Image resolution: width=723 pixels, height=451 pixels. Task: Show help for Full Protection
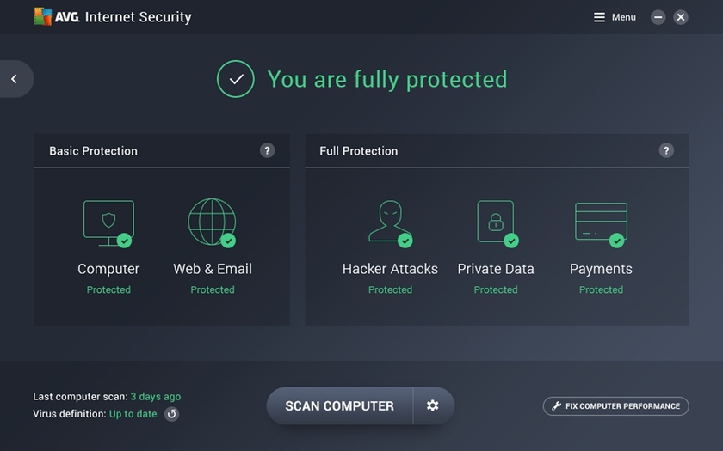[666, 150]
